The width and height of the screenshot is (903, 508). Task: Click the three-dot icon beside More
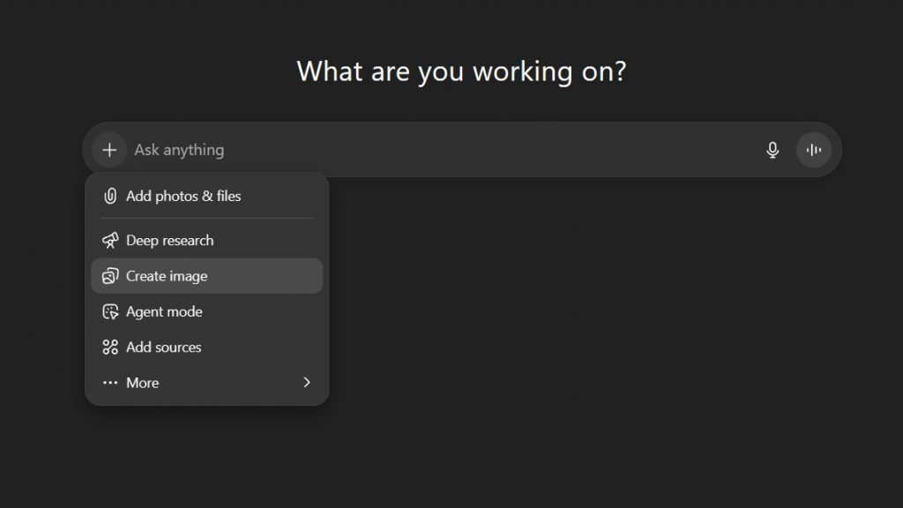tap(110, 383)
